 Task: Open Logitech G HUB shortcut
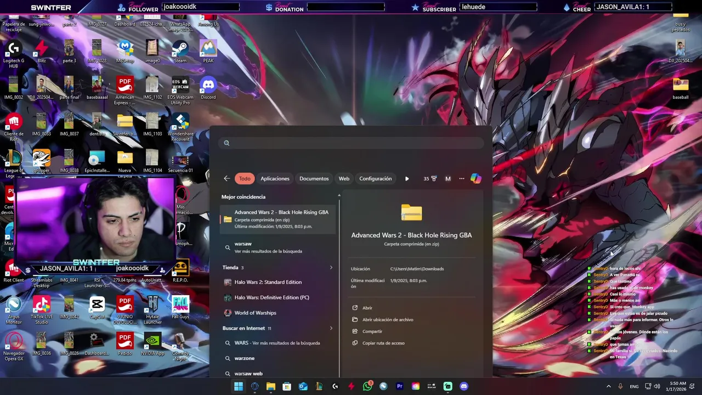coord(14,54)
